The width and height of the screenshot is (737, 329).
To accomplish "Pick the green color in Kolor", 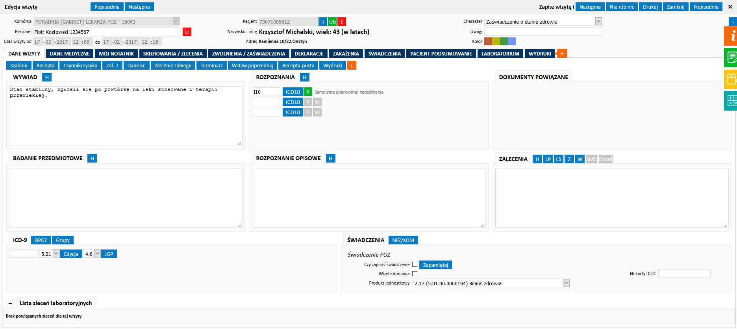I will (504, 41).
